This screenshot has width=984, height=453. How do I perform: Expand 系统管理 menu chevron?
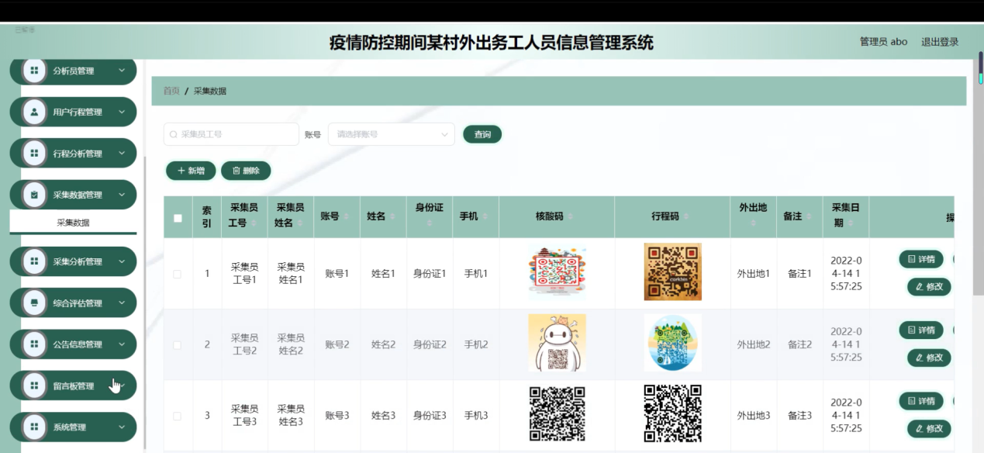(x=122, y=427)
